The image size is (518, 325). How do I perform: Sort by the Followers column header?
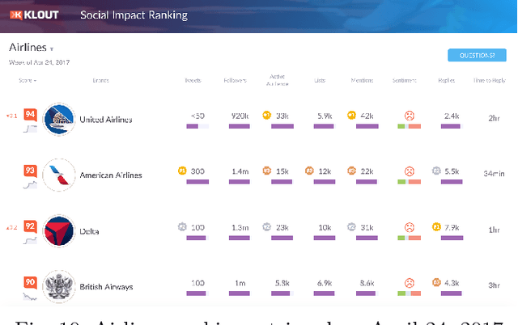coord(235,81)
